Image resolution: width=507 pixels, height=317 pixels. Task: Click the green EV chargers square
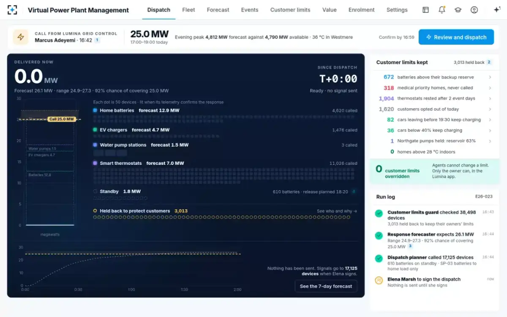95,130
